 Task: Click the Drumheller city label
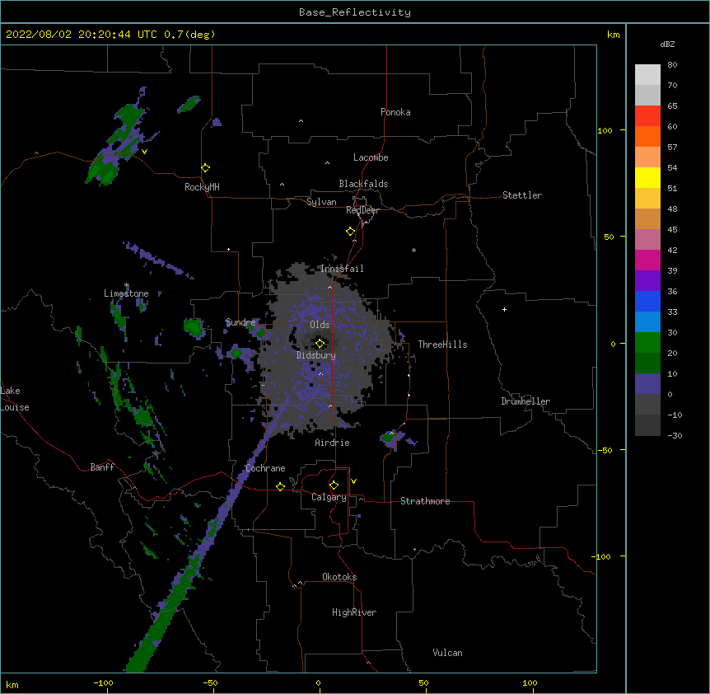pos(525,401)
